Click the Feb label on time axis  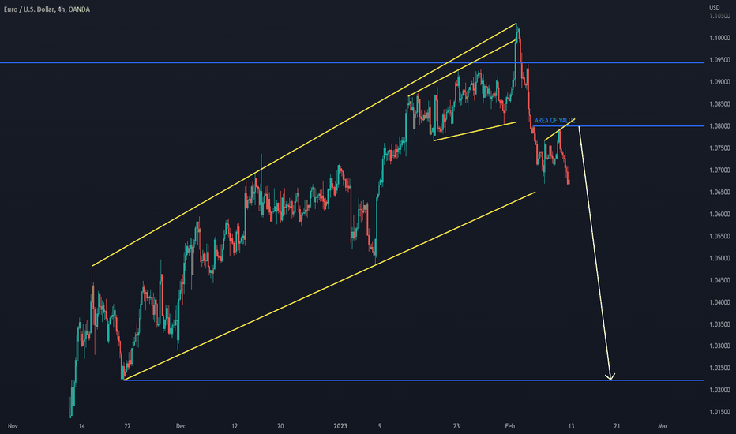point(510,426)
